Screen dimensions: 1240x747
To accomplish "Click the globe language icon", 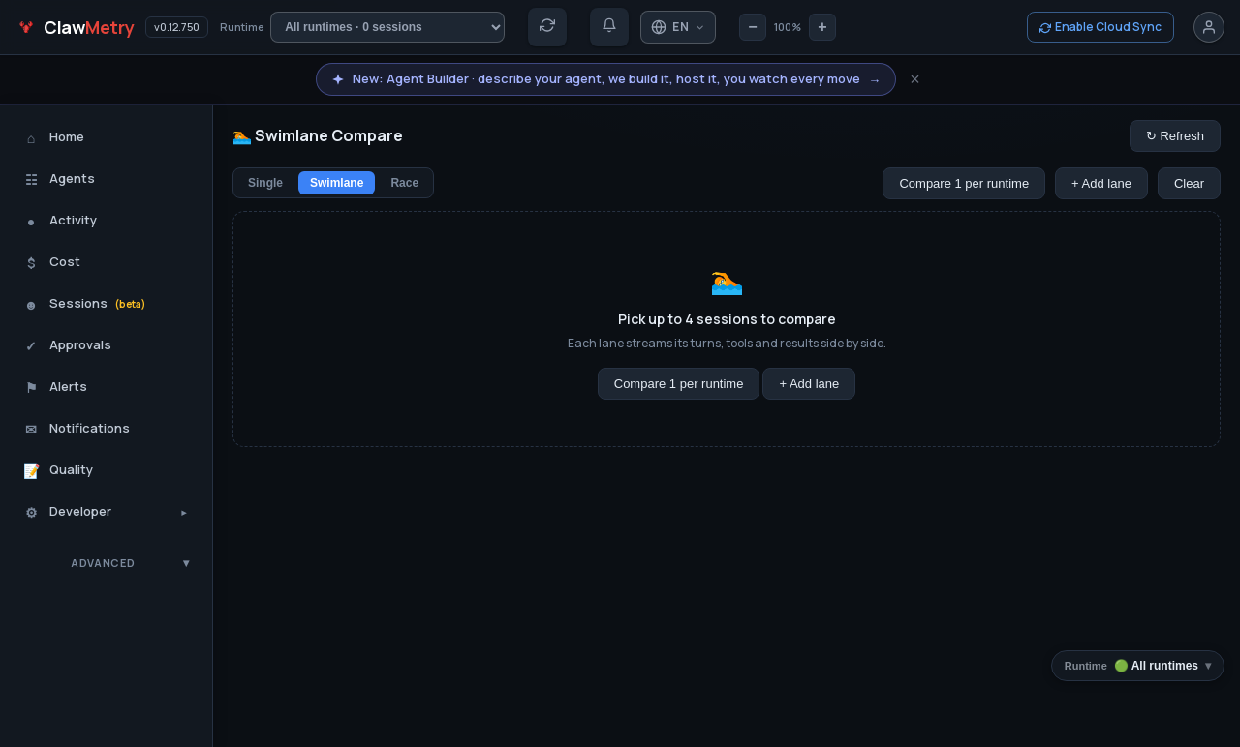I will coord(659,27).
